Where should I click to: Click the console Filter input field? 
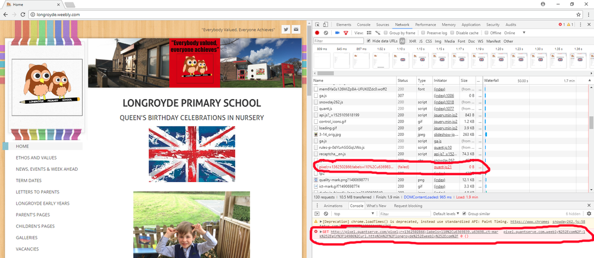405,214
